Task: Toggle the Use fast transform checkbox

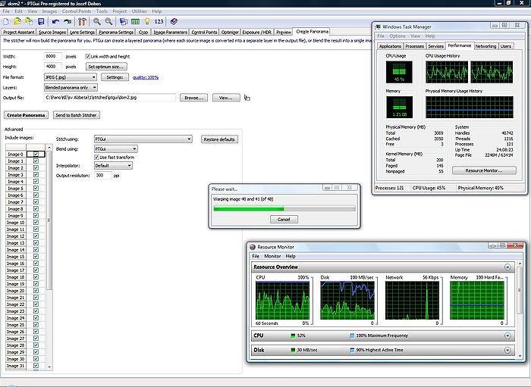Action: point(97,157)
